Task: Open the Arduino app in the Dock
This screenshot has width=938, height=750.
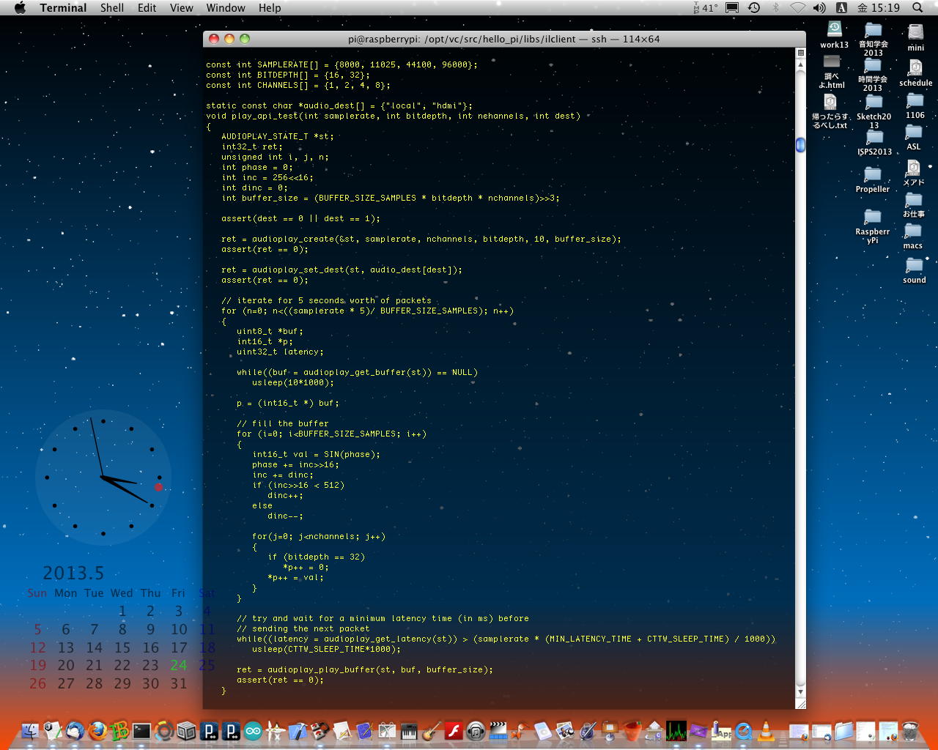Action: tap(253, 730)
